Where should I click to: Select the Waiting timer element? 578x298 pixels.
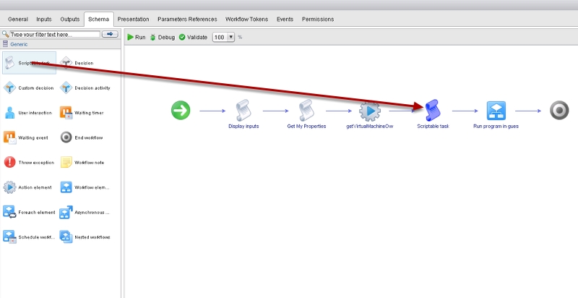tap(66, 113)
